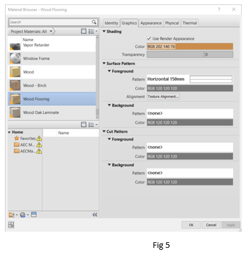248x256 pixels.
Task: Click warning icon beside AEC M...
Action: (x=39, y=145)
